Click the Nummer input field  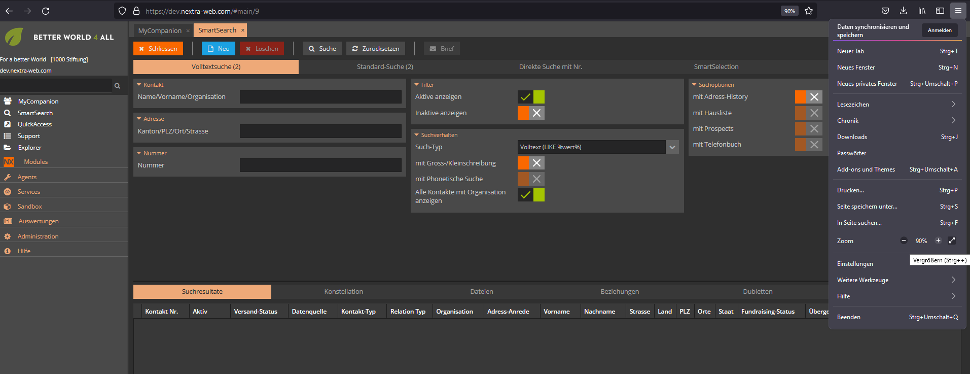(320, 165)
